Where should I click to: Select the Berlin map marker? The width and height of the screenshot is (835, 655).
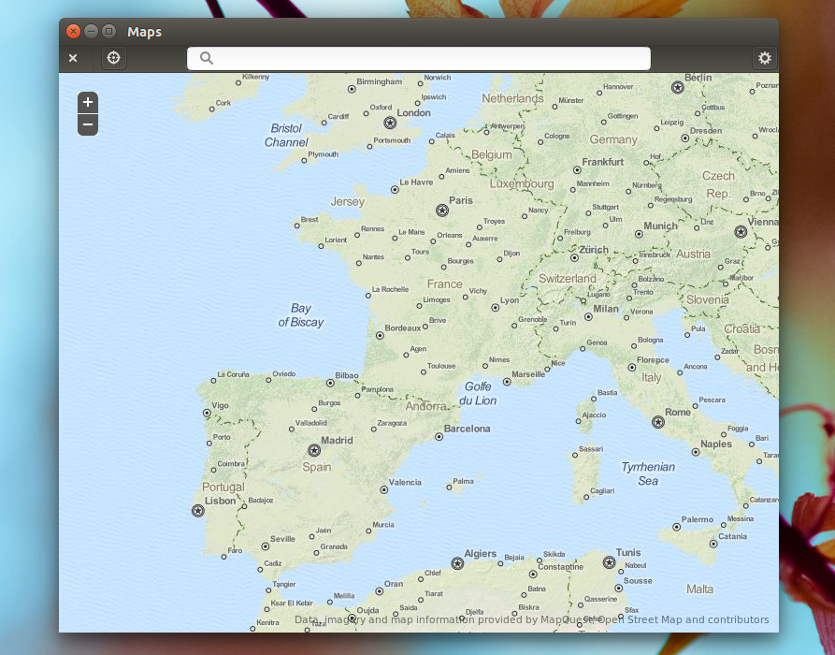point(676,86)
